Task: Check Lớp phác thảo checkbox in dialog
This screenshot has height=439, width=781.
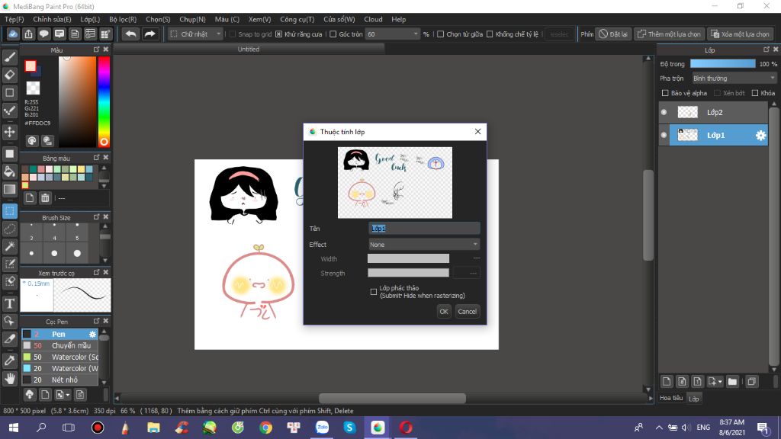Action: pos(374,292)
